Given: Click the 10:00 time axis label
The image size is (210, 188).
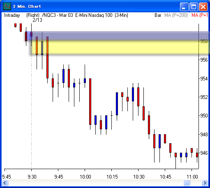Looking at the screenshot, I should [x=85, y=177].
